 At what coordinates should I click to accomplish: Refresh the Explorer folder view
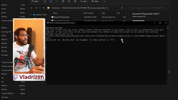(122, 8)
